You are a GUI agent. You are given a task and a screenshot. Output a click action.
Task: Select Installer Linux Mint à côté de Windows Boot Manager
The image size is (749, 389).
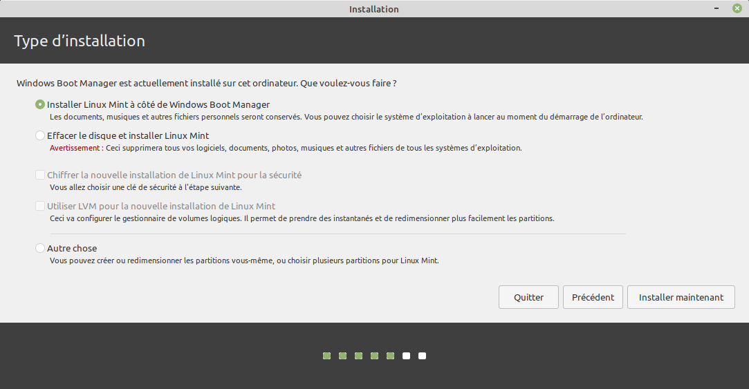point(40,105)
